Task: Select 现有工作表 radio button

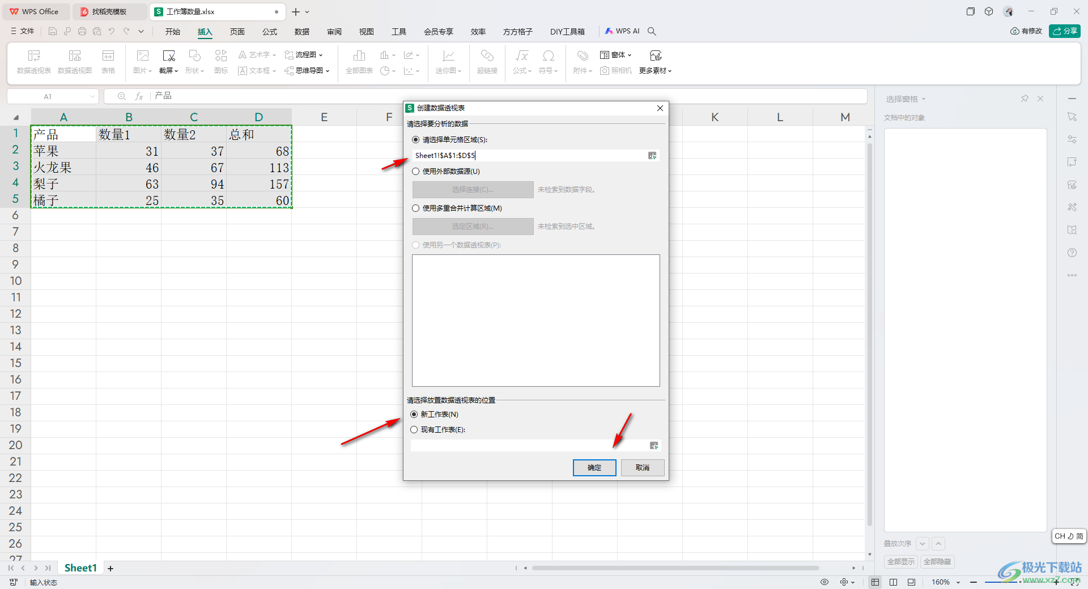Action: click(414, 430)
